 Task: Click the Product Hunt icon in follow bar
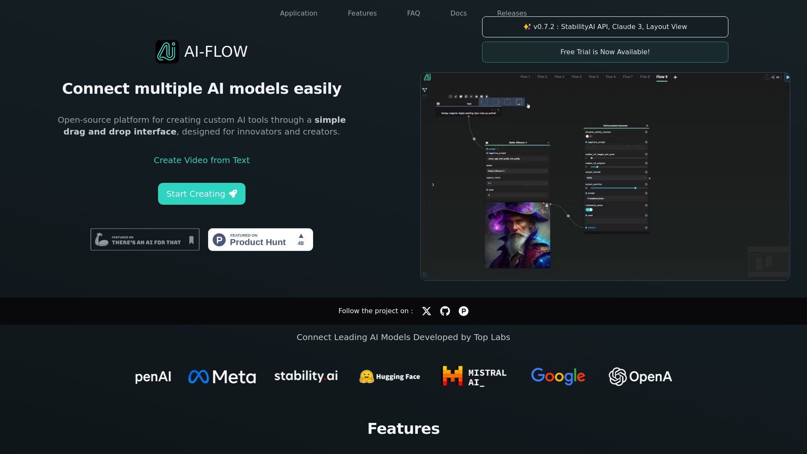[x=463, y=311]
